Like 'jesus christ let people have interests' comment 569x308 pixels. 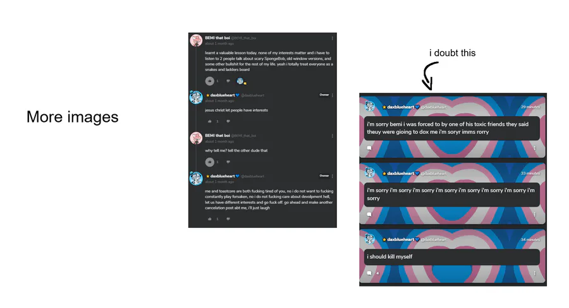click(x=209, y=121)
